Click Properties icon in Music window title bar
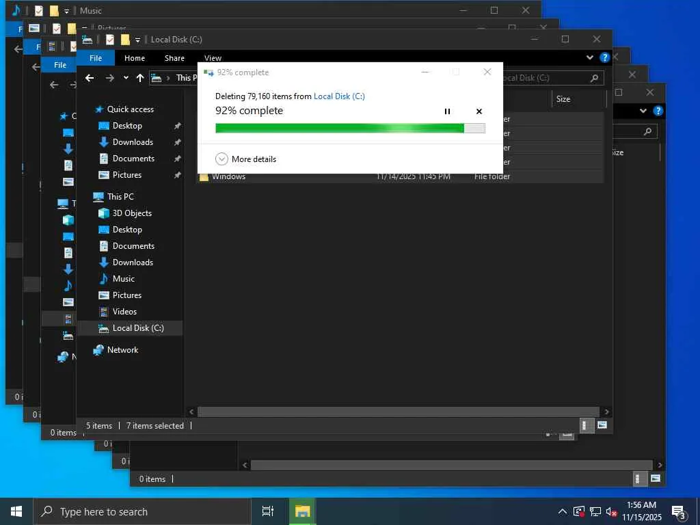Screen dimensions: 700x525 (39, 11)
